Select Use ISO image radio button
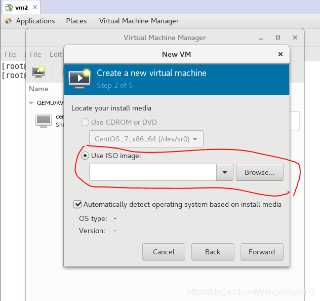The height and width of the screenshot is (301, 320). 85,156
